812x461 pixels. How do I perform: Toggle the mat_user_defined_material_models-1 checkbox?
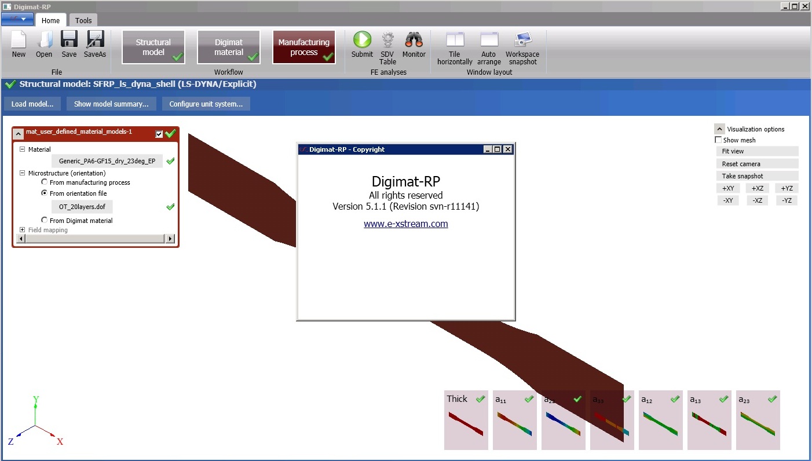tap(159, 134)
